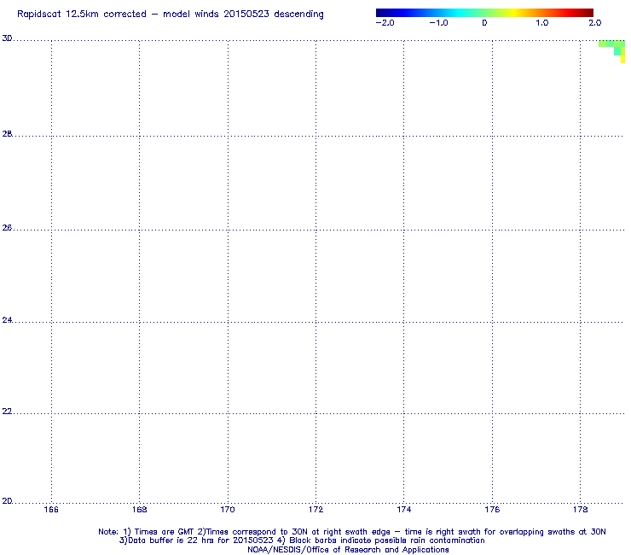Click the longitude label '178'
Viewport: 631px width, 555px height.
[580, 510]
